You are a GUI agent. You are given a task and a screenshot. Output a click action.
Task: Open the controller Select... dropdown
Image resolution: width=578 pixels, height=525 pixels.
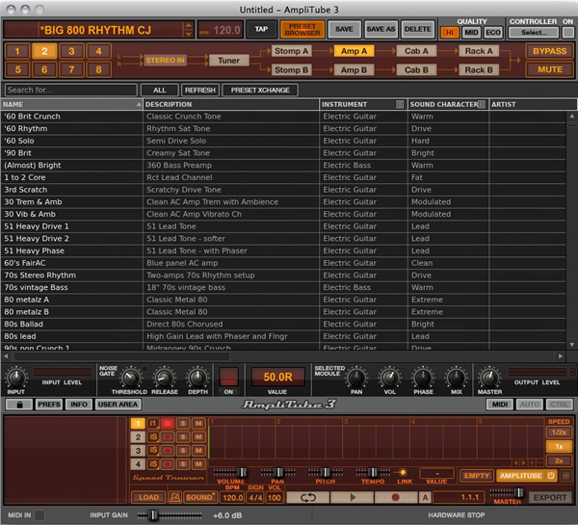534,33
